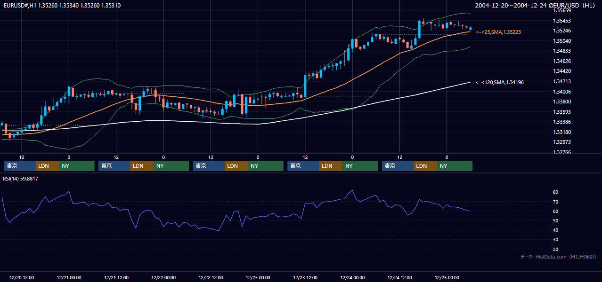The width and height of the screenshot is (602, 282).
Task: Click the RSI scale value 60
Action: pyautogui.click(x=556, y=211)
